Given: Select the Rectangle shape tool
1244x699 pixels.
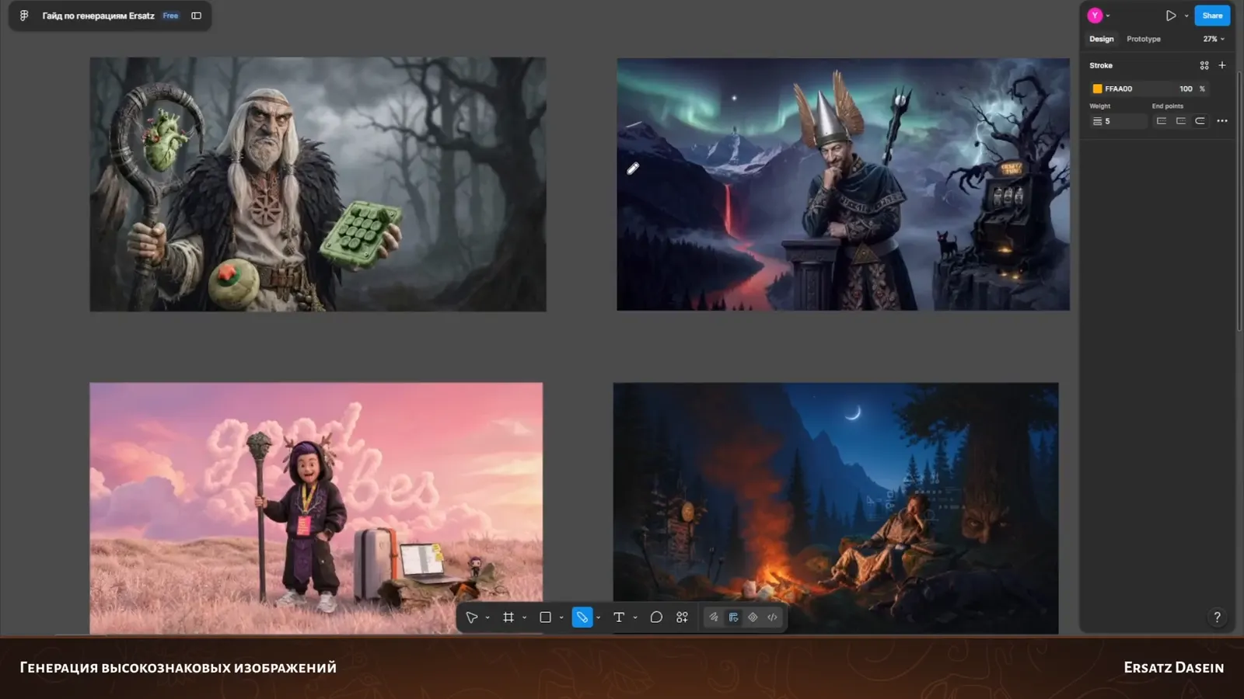Looking at the screenshot, I should [x=545, y=617].
